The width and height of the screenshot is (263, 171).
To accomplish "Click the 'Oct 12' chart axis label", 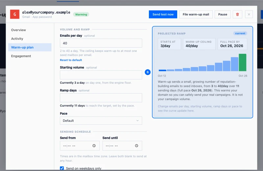I will [x=162, y=76].
